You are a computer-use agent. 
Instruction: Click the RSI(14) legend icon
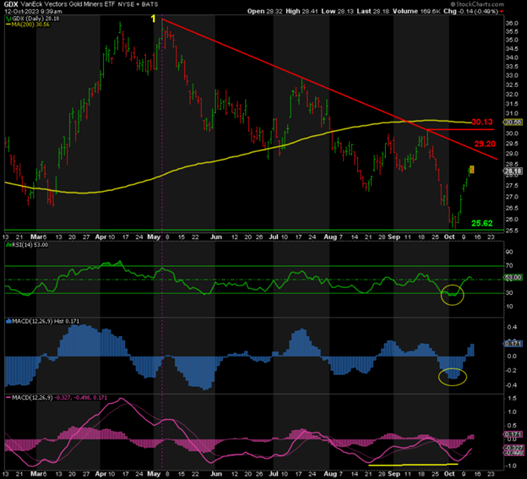point(8,245)
